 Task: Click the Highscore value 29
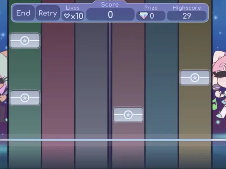coord(187,16)
